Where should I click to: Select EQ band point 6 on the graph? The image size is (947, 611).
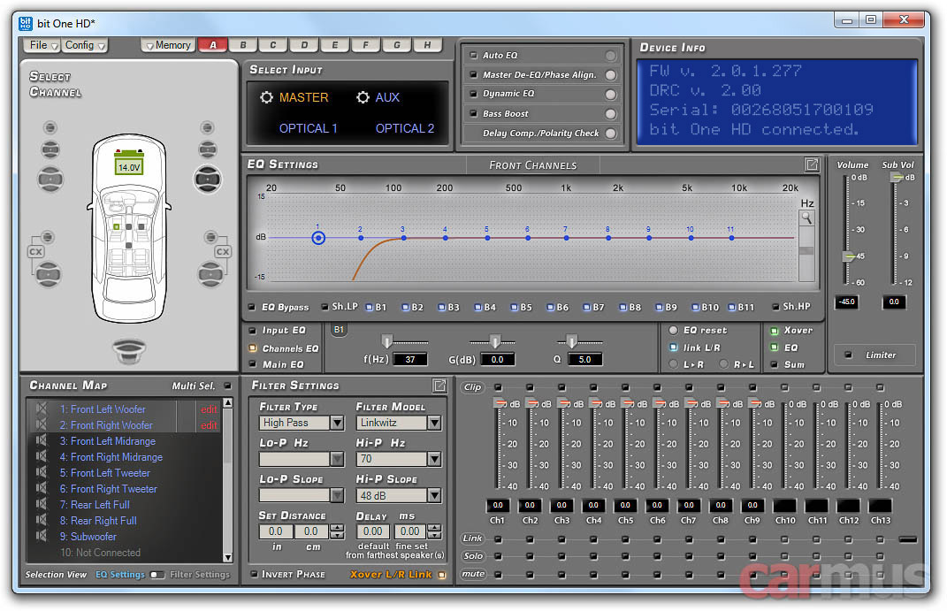(528, 238)
